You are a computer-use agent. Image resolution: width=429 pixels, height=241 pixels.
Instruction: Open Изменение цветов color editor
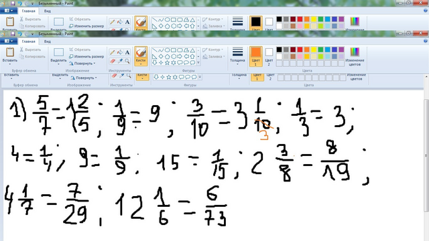click(355, 57)
